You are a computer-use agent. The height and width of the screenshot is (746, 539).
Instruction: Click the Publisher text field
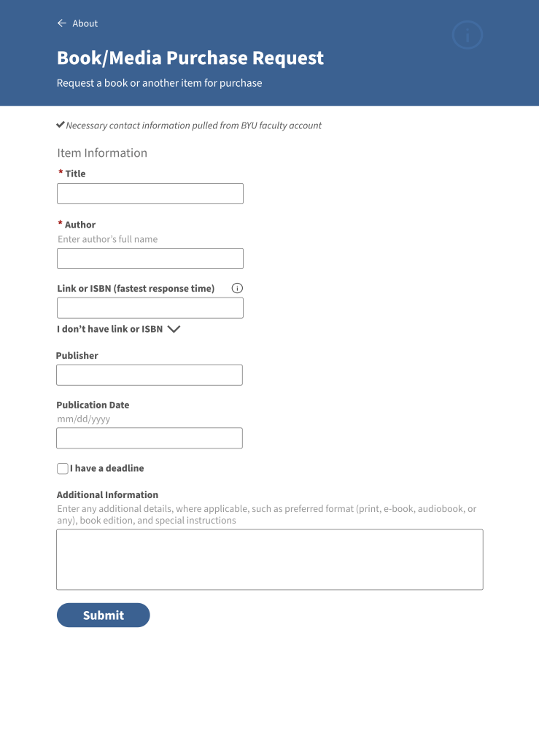150,375
